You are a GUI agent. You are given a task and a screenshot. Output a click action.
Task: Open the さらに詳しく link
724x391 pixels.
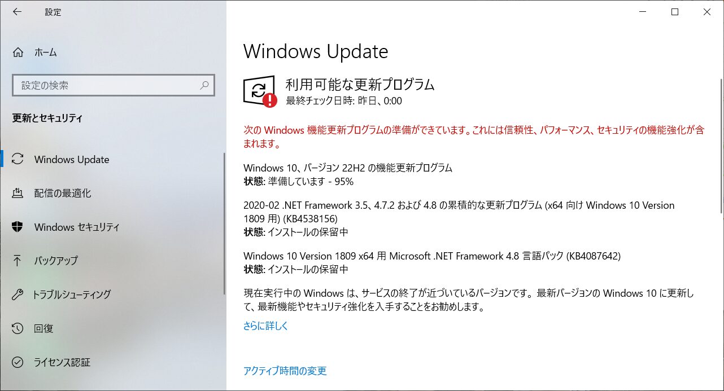(266, 326)
